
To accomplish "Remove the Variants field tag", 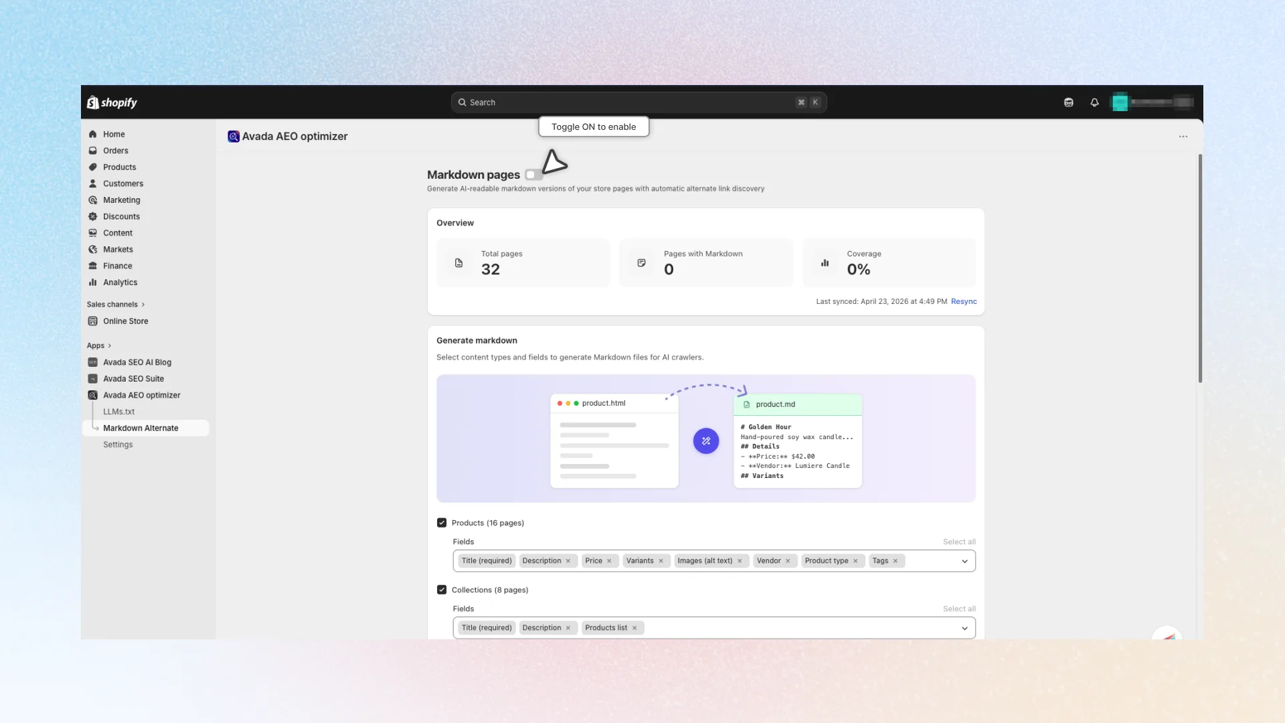I will 661,561.
